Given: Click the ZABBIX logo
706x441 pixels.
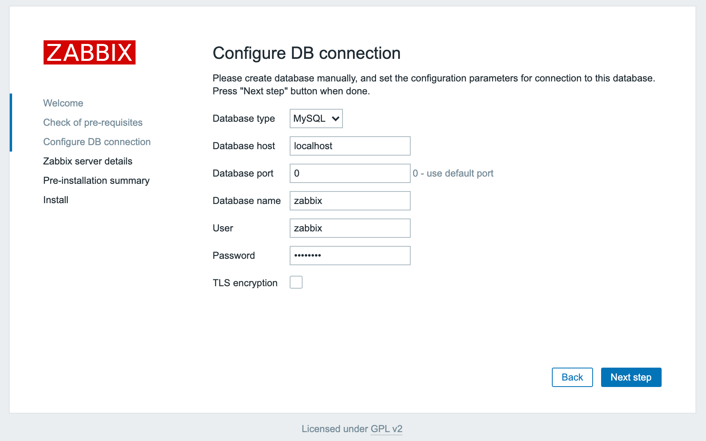Looking at the screenshot, I should (x=89, y=52).
